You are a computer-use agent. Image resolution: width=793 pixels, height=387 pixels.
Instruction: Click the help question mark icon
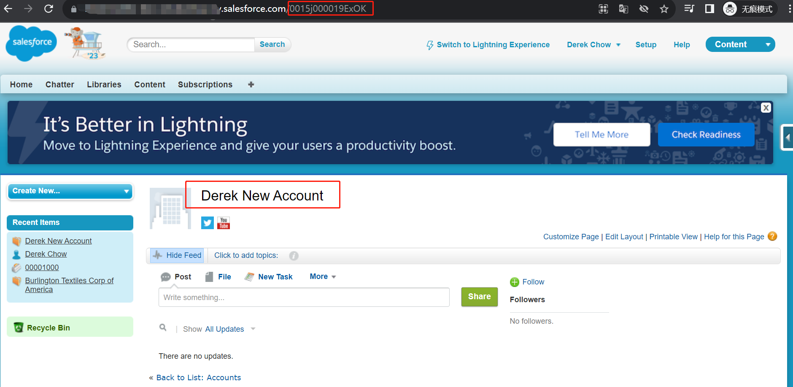pos(772,236)
